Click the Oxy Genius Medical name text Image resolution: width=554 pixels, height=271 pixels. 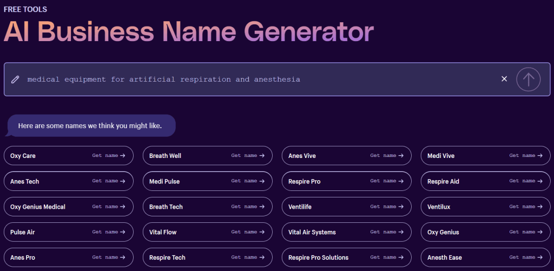37,207
